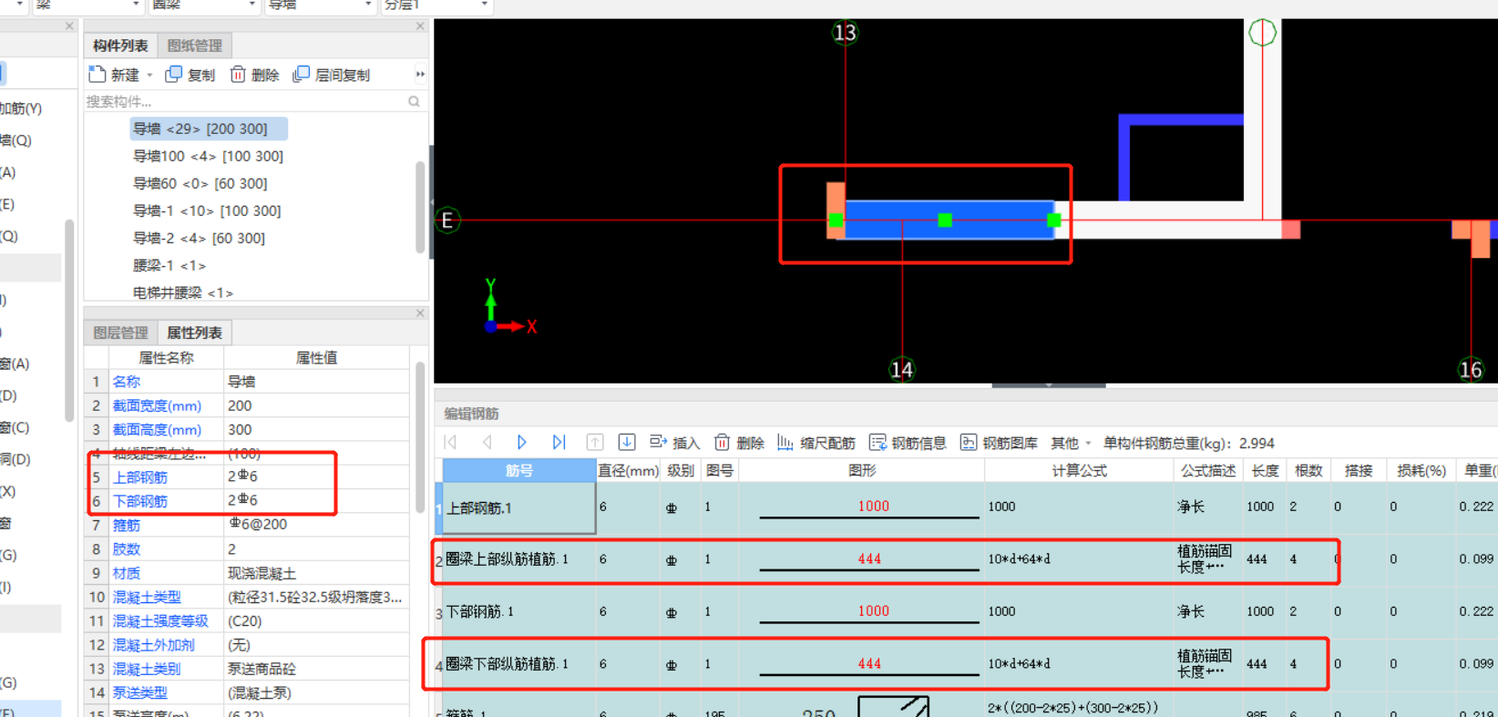Click 上部钢筋 property name
Image resolution: width=1498 pixels, height=717 pixels.
pyautogui.click(x=140, y=476)
